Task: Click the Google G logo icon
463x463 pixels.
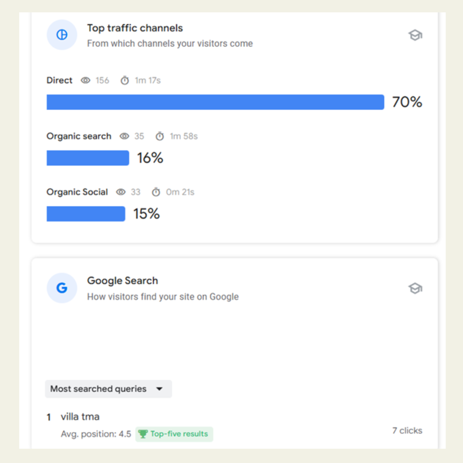Action: (62, 288)
